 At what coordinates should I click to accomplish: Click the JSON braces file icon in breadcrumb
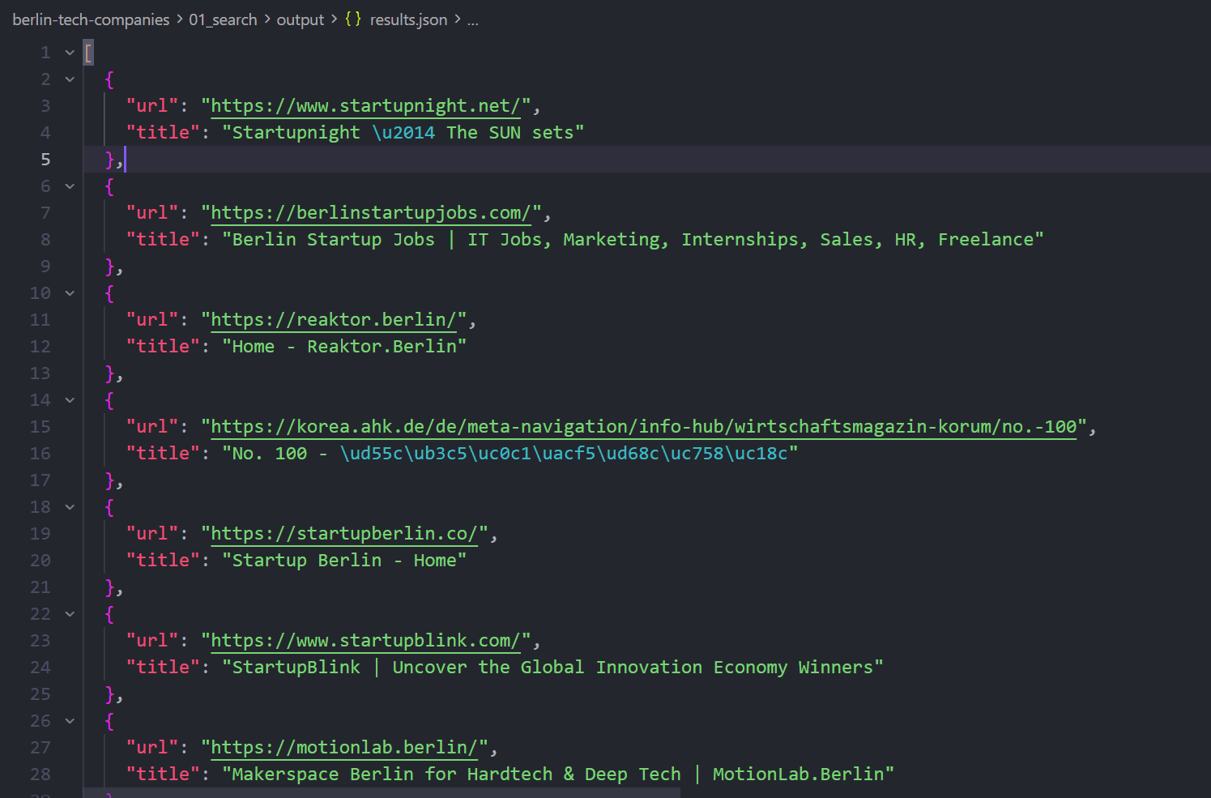(x=353, y=19)
